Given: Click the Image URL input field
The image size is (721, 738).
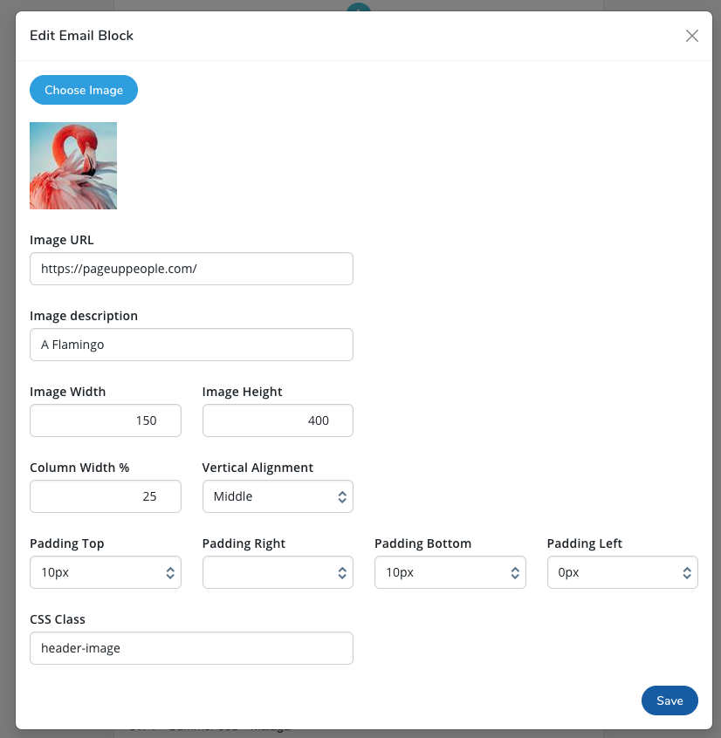Looking at the screenshot, I should point(191,268).
